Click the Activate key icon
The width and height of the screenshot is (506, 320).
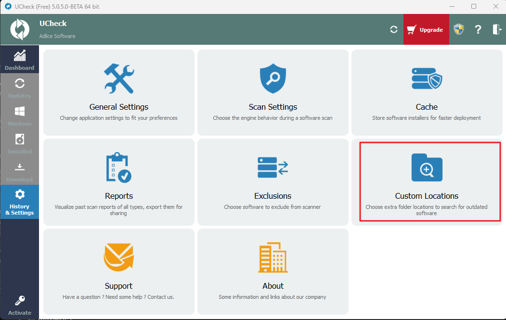point(20,301)
